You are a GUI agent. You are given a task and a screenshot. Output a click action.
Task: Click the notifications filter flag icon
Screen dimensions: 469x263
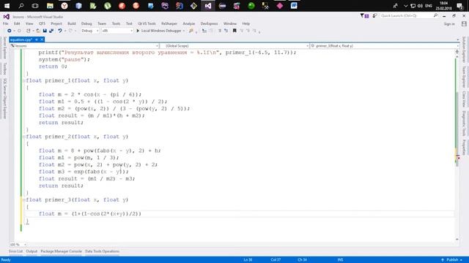[364, 16]
